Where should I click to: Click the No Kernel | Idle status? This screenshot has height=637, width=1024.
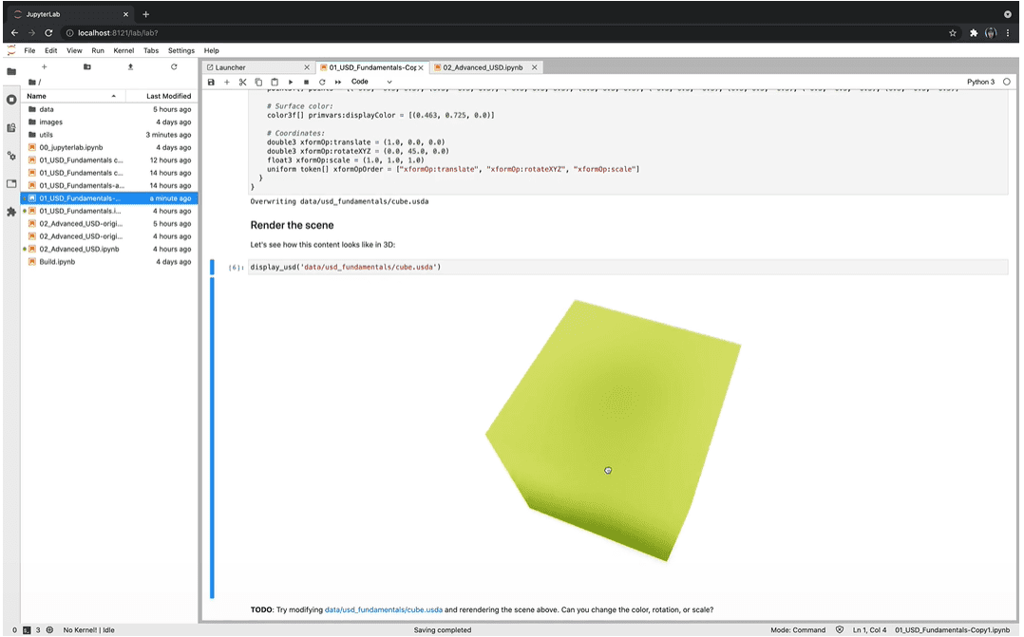(89, 630)
